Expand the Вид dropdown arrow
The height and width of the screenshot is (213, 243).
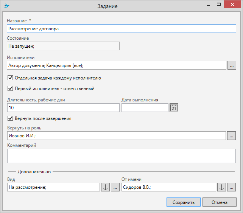pos(105,187)
